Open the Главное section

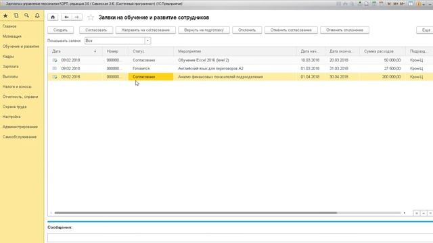tap(9, 26)
